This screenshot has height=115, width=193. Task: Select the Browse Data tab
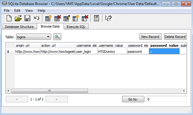50,26
